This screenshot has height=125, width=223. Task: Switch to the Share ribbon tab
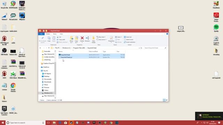click(55, 34)
